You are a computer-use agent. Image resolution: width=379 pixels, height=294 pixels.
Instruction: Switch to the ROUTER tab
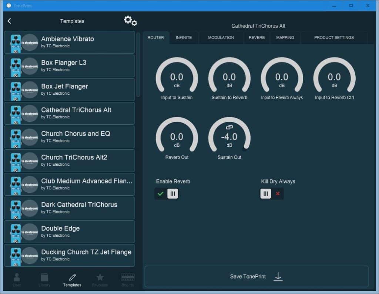(x=156, y=38)
